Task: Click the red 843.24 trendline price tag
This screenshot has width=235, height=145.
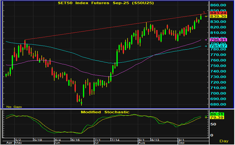Action: tap(218, 13)
